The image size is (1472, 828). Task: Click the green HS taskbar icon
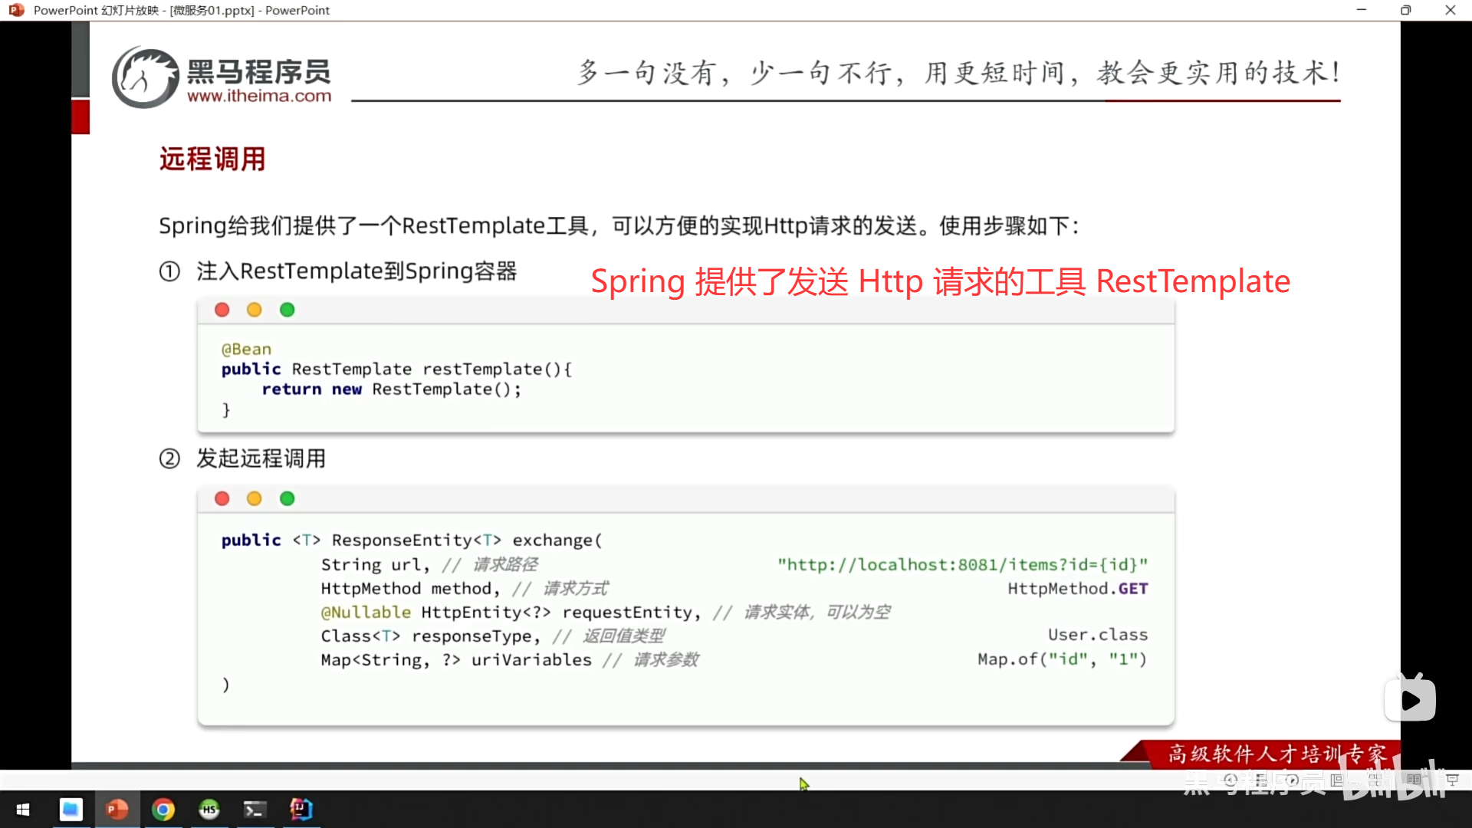[209, 810]
